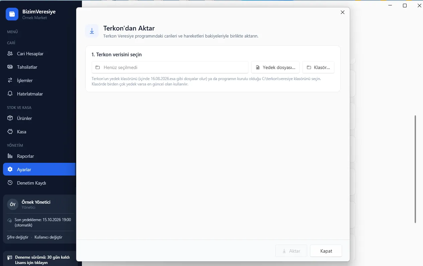Click the backup cloud icon by Son yedekleme

10,220
